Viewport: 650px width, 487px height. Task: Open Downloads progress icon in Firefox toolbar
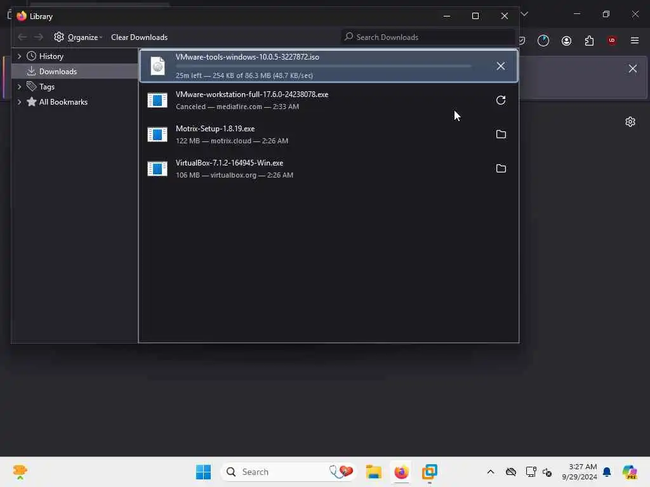tap(543, 41)
